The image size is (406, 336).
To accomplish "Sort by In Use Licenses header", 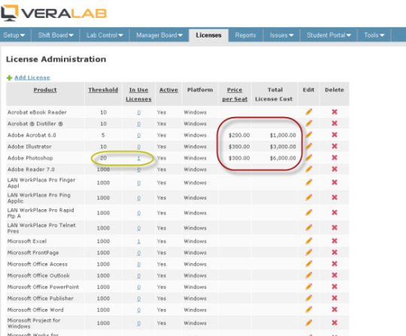I will pyautogui.click(x=138, y=94).
